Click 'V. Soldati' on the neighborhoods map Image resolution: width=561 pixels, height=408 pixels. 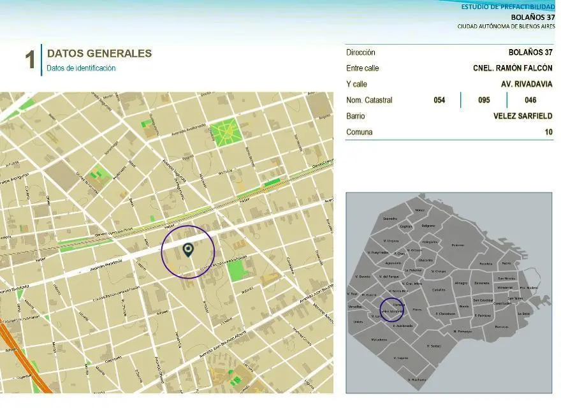[x=434, y=346]
